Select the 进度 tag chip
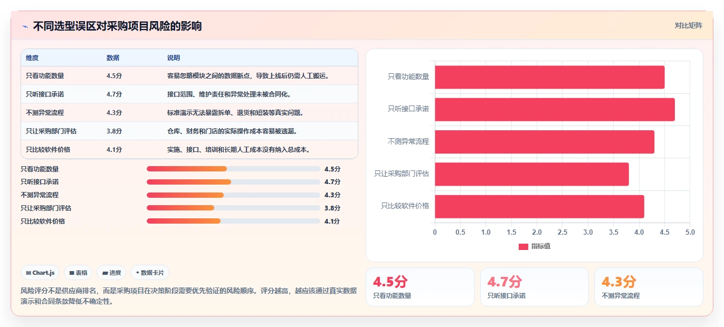724x327 pixels. [x=111, y=273]
